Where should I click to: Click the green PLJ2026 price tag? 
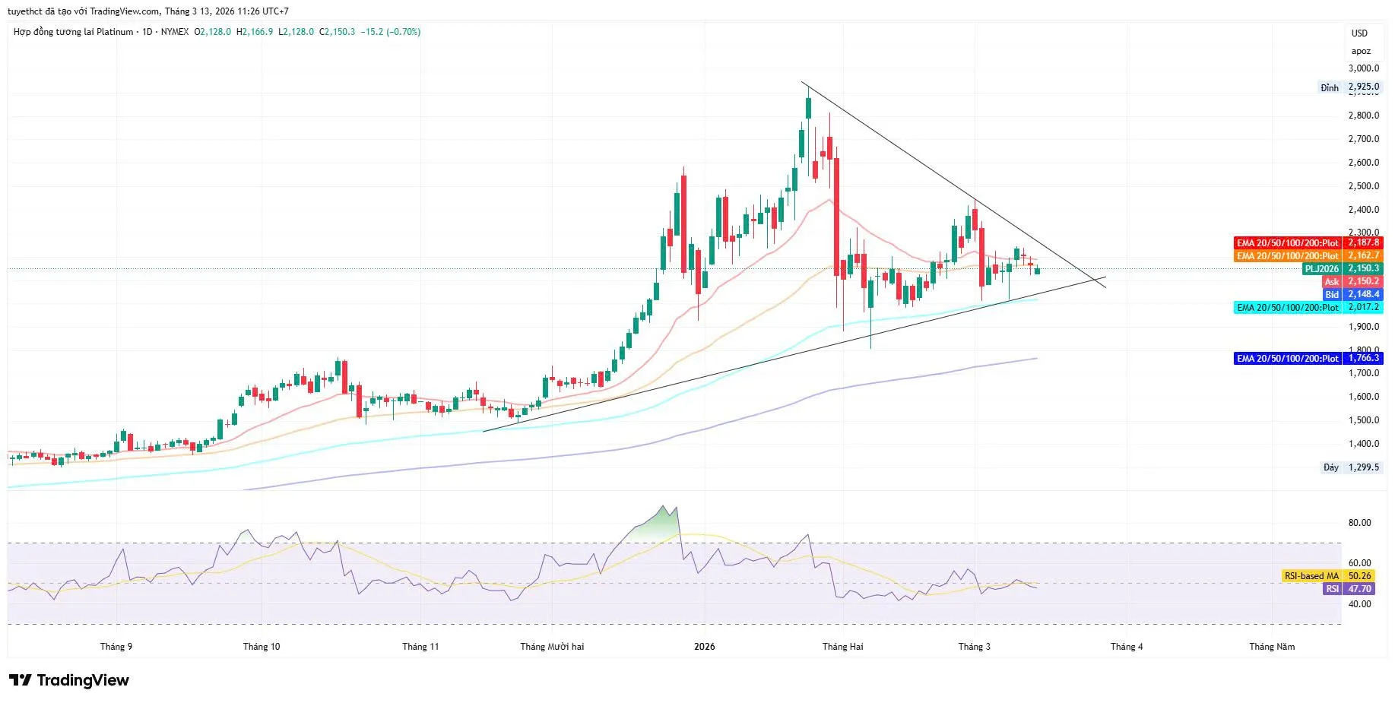click(x=1342, y=269)
